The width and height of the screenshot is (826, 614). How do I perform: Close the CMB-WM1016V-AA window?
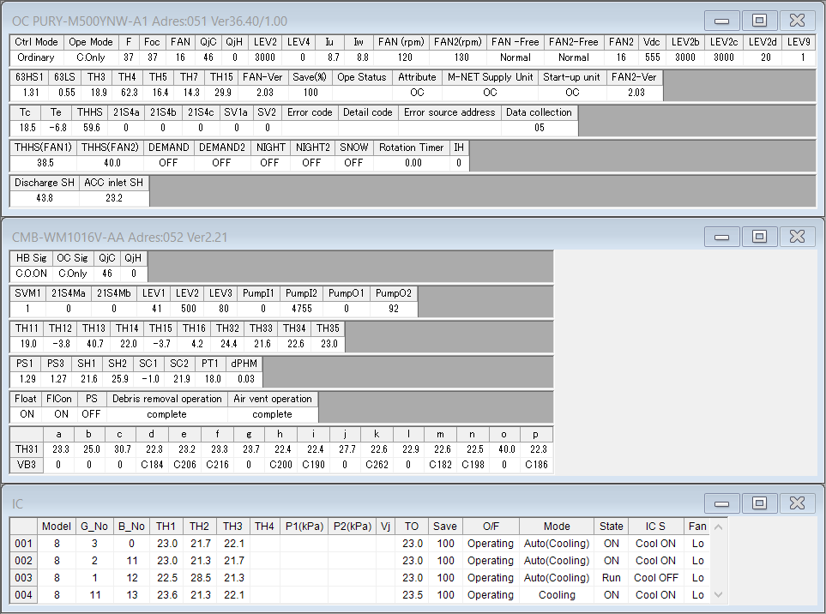(x=797, y=236)
